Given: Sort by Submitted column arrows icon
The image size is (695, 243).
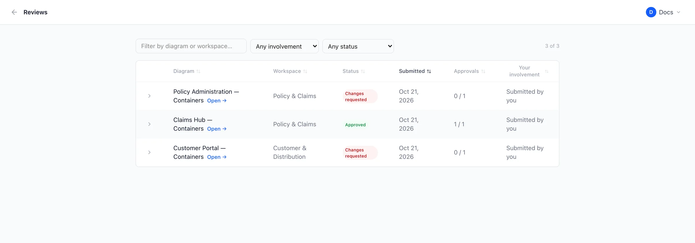Looking at the screenshot, I should click(429, 71).
